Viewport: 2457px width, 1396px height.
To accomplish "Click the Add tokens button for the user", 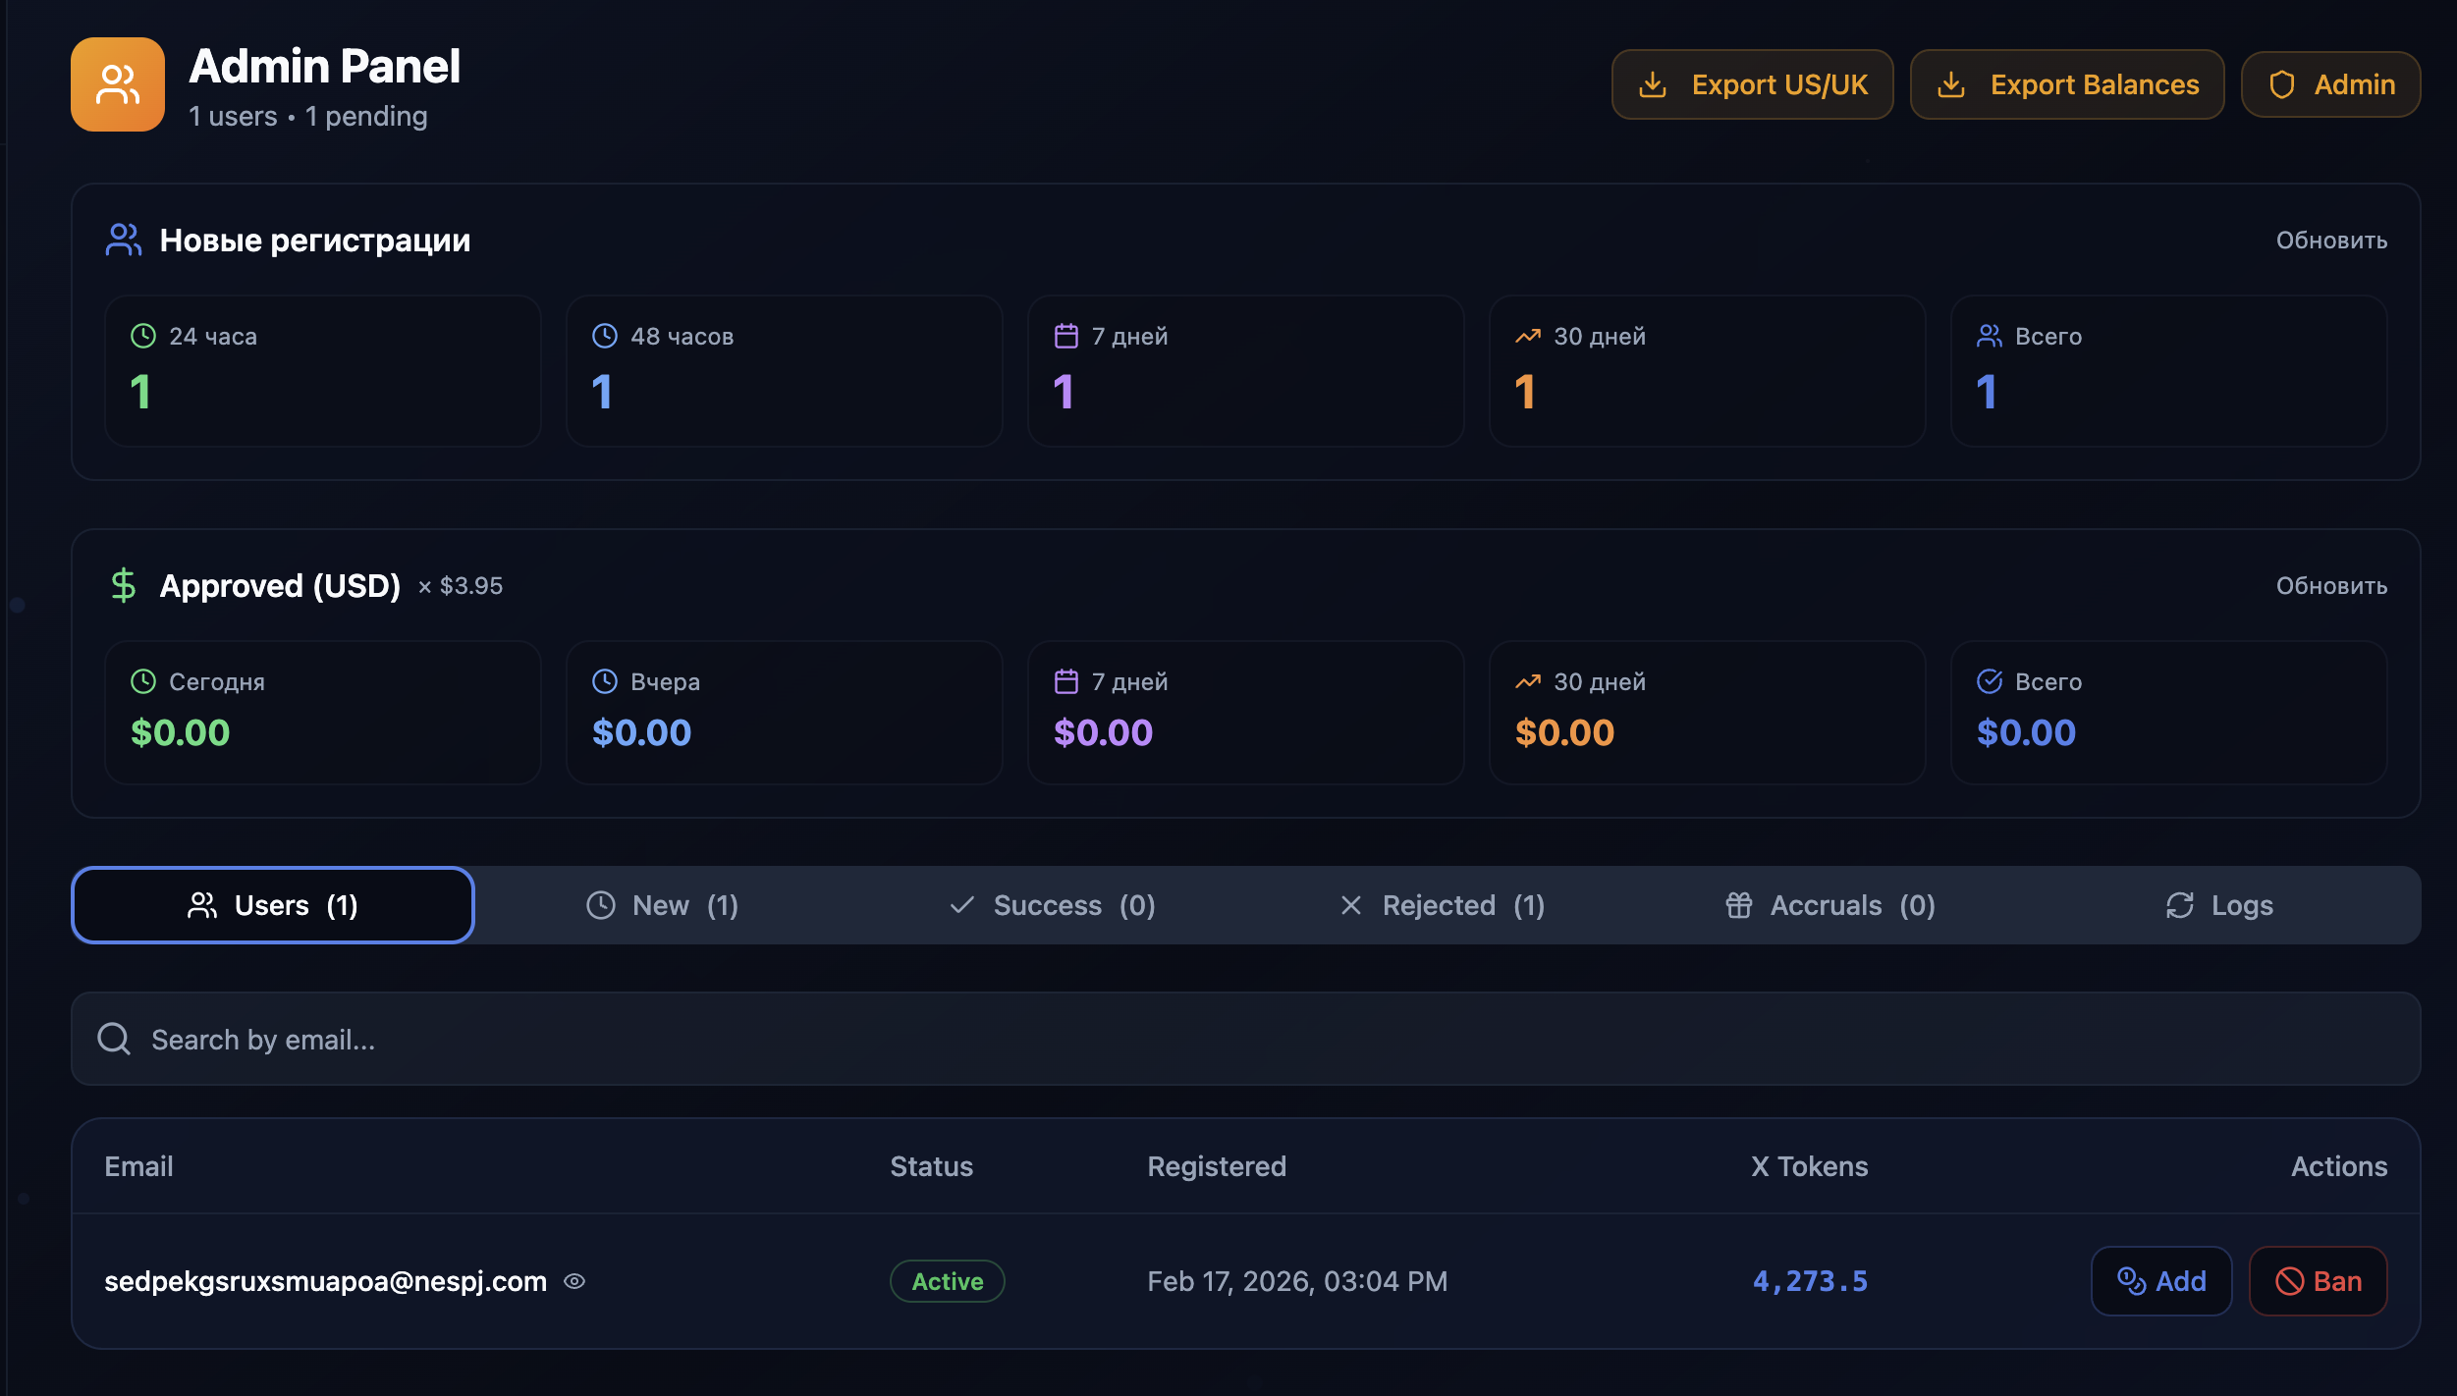I will coord(2160,1281).
